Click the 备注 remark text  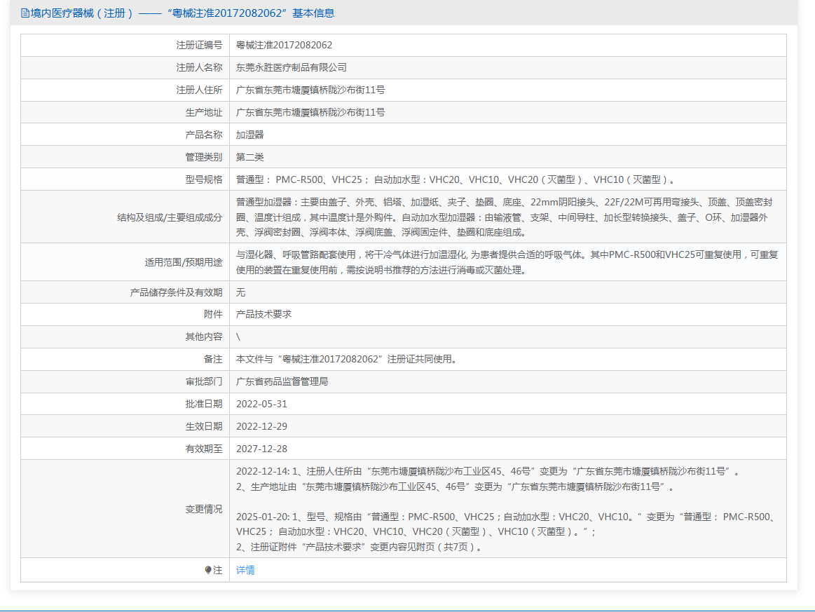coord(348,359)
